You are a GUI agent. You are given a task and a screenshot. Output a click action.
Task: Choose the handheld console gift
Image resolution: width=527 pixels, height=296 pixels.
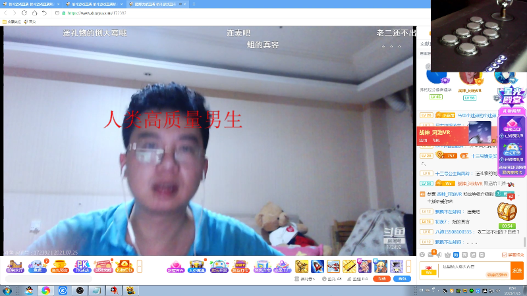397,266
